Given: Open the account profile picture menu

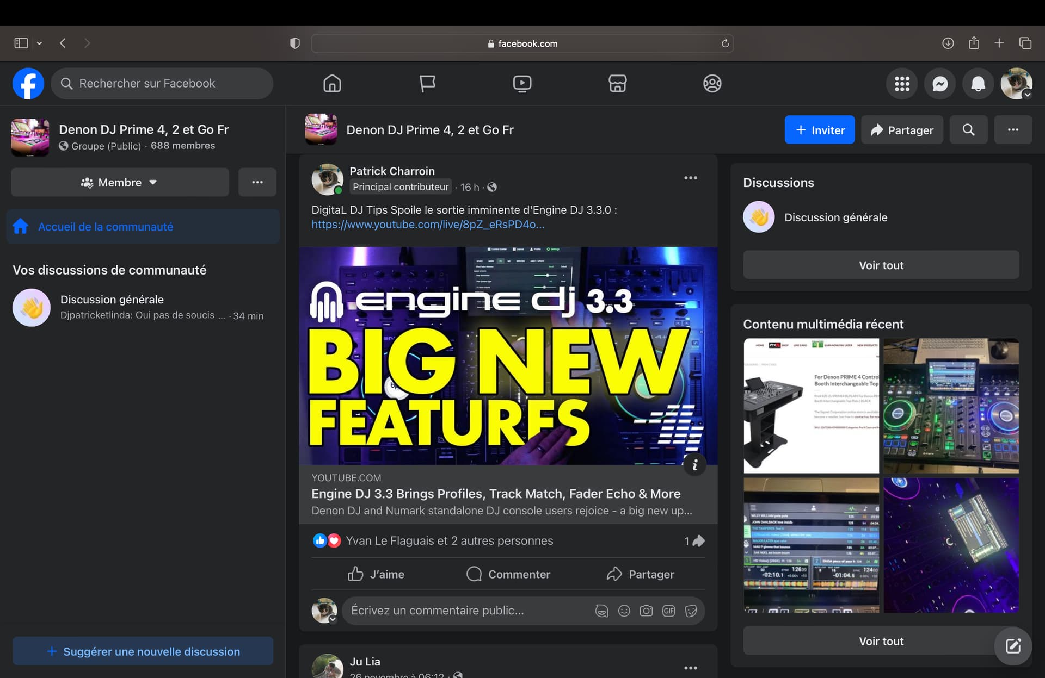Looking at the screenshot, I should click(x=1016, y=84).
